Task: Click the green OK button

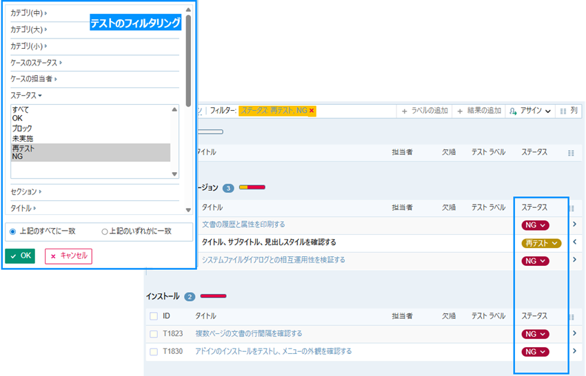Action: coord(20,255)
